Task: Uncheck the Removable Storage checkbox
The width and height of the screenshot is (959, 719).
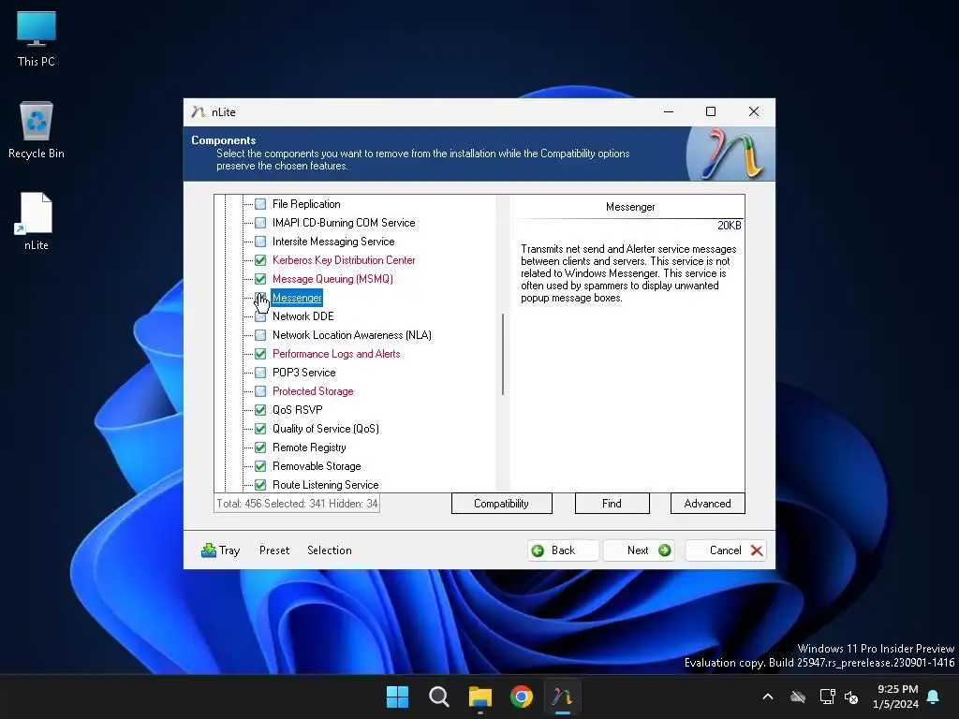Action: pos(260,466)
